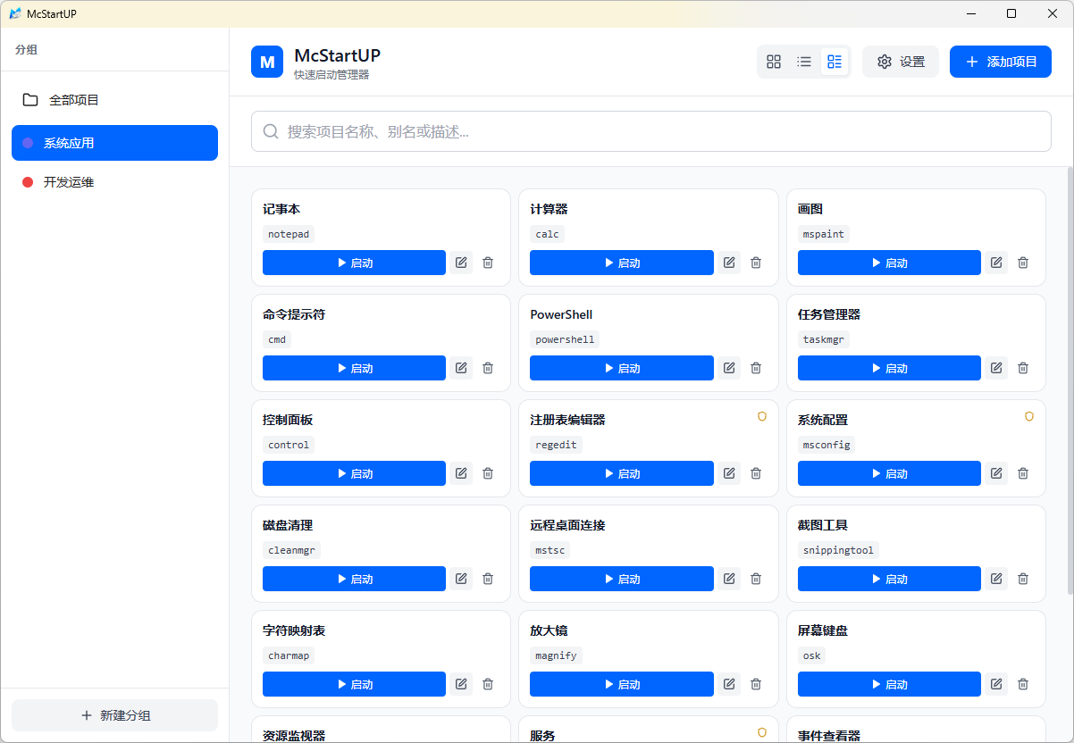1074x743 pixels.
Task: Delete the 计算器 item
Action: [756, 263]
